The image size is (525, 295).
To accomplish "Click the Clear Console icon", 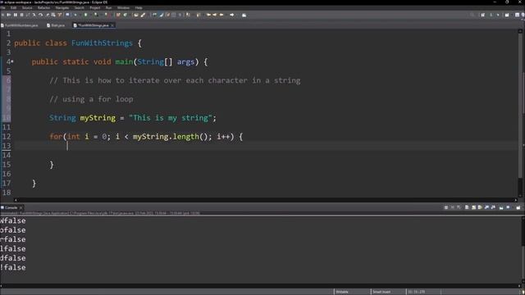I will pos(467,207).
